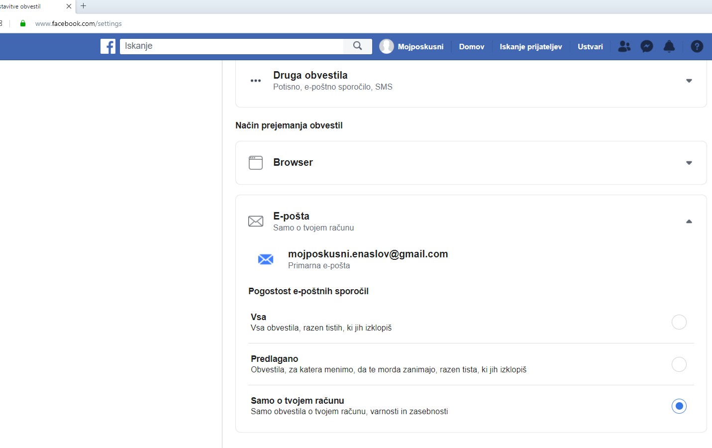Expand the Druga obvestila section
Image resolution: width=712 pixels, height=448 pixels.
tap(689, 81)
